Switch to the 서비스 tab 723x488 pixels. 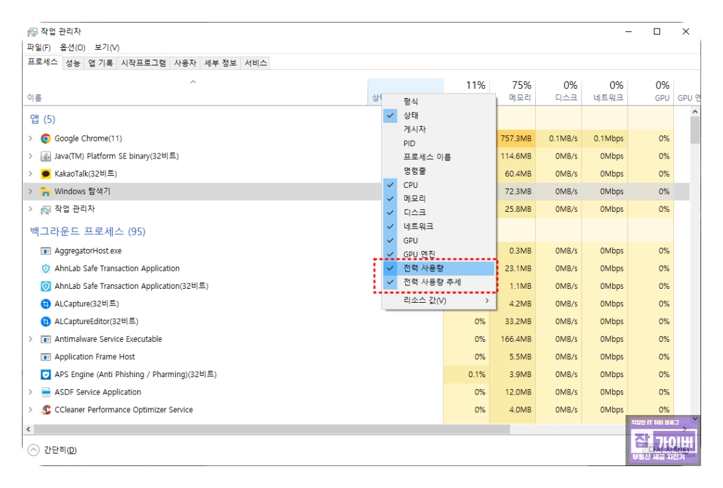(x=255, y=63)
